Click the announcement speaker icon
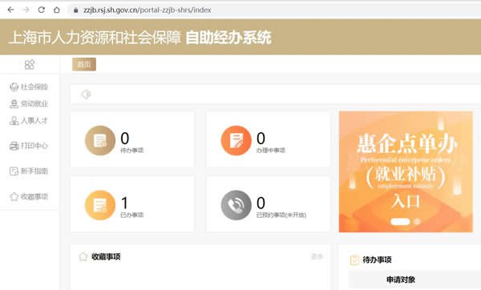This screenshot has height=290, width=481. (x=86, y=94)
